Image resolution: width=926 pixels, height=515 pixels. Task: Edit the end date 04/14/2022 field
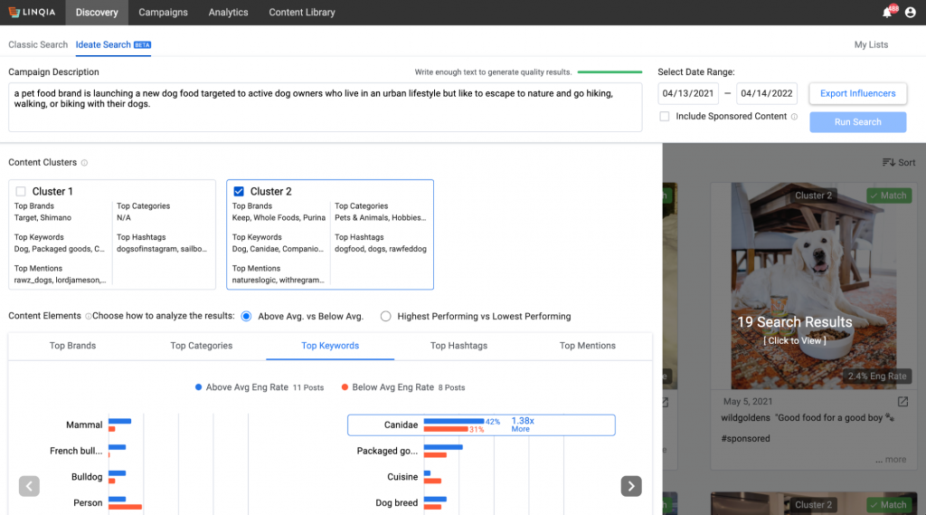[x=767, y=93]
